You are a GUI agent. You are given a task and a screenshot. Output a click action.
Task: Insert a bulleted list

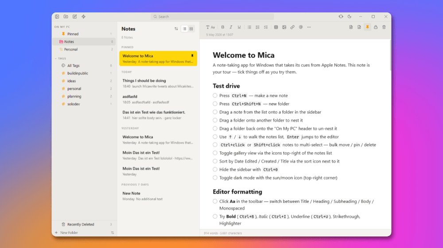click(x=249, y=27)
